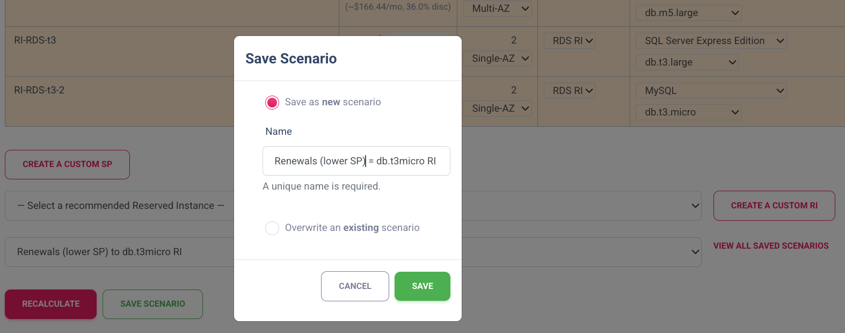Cancel the Save Scenario dialog
The height and width of the screenshot is (333, 845).
355,286
